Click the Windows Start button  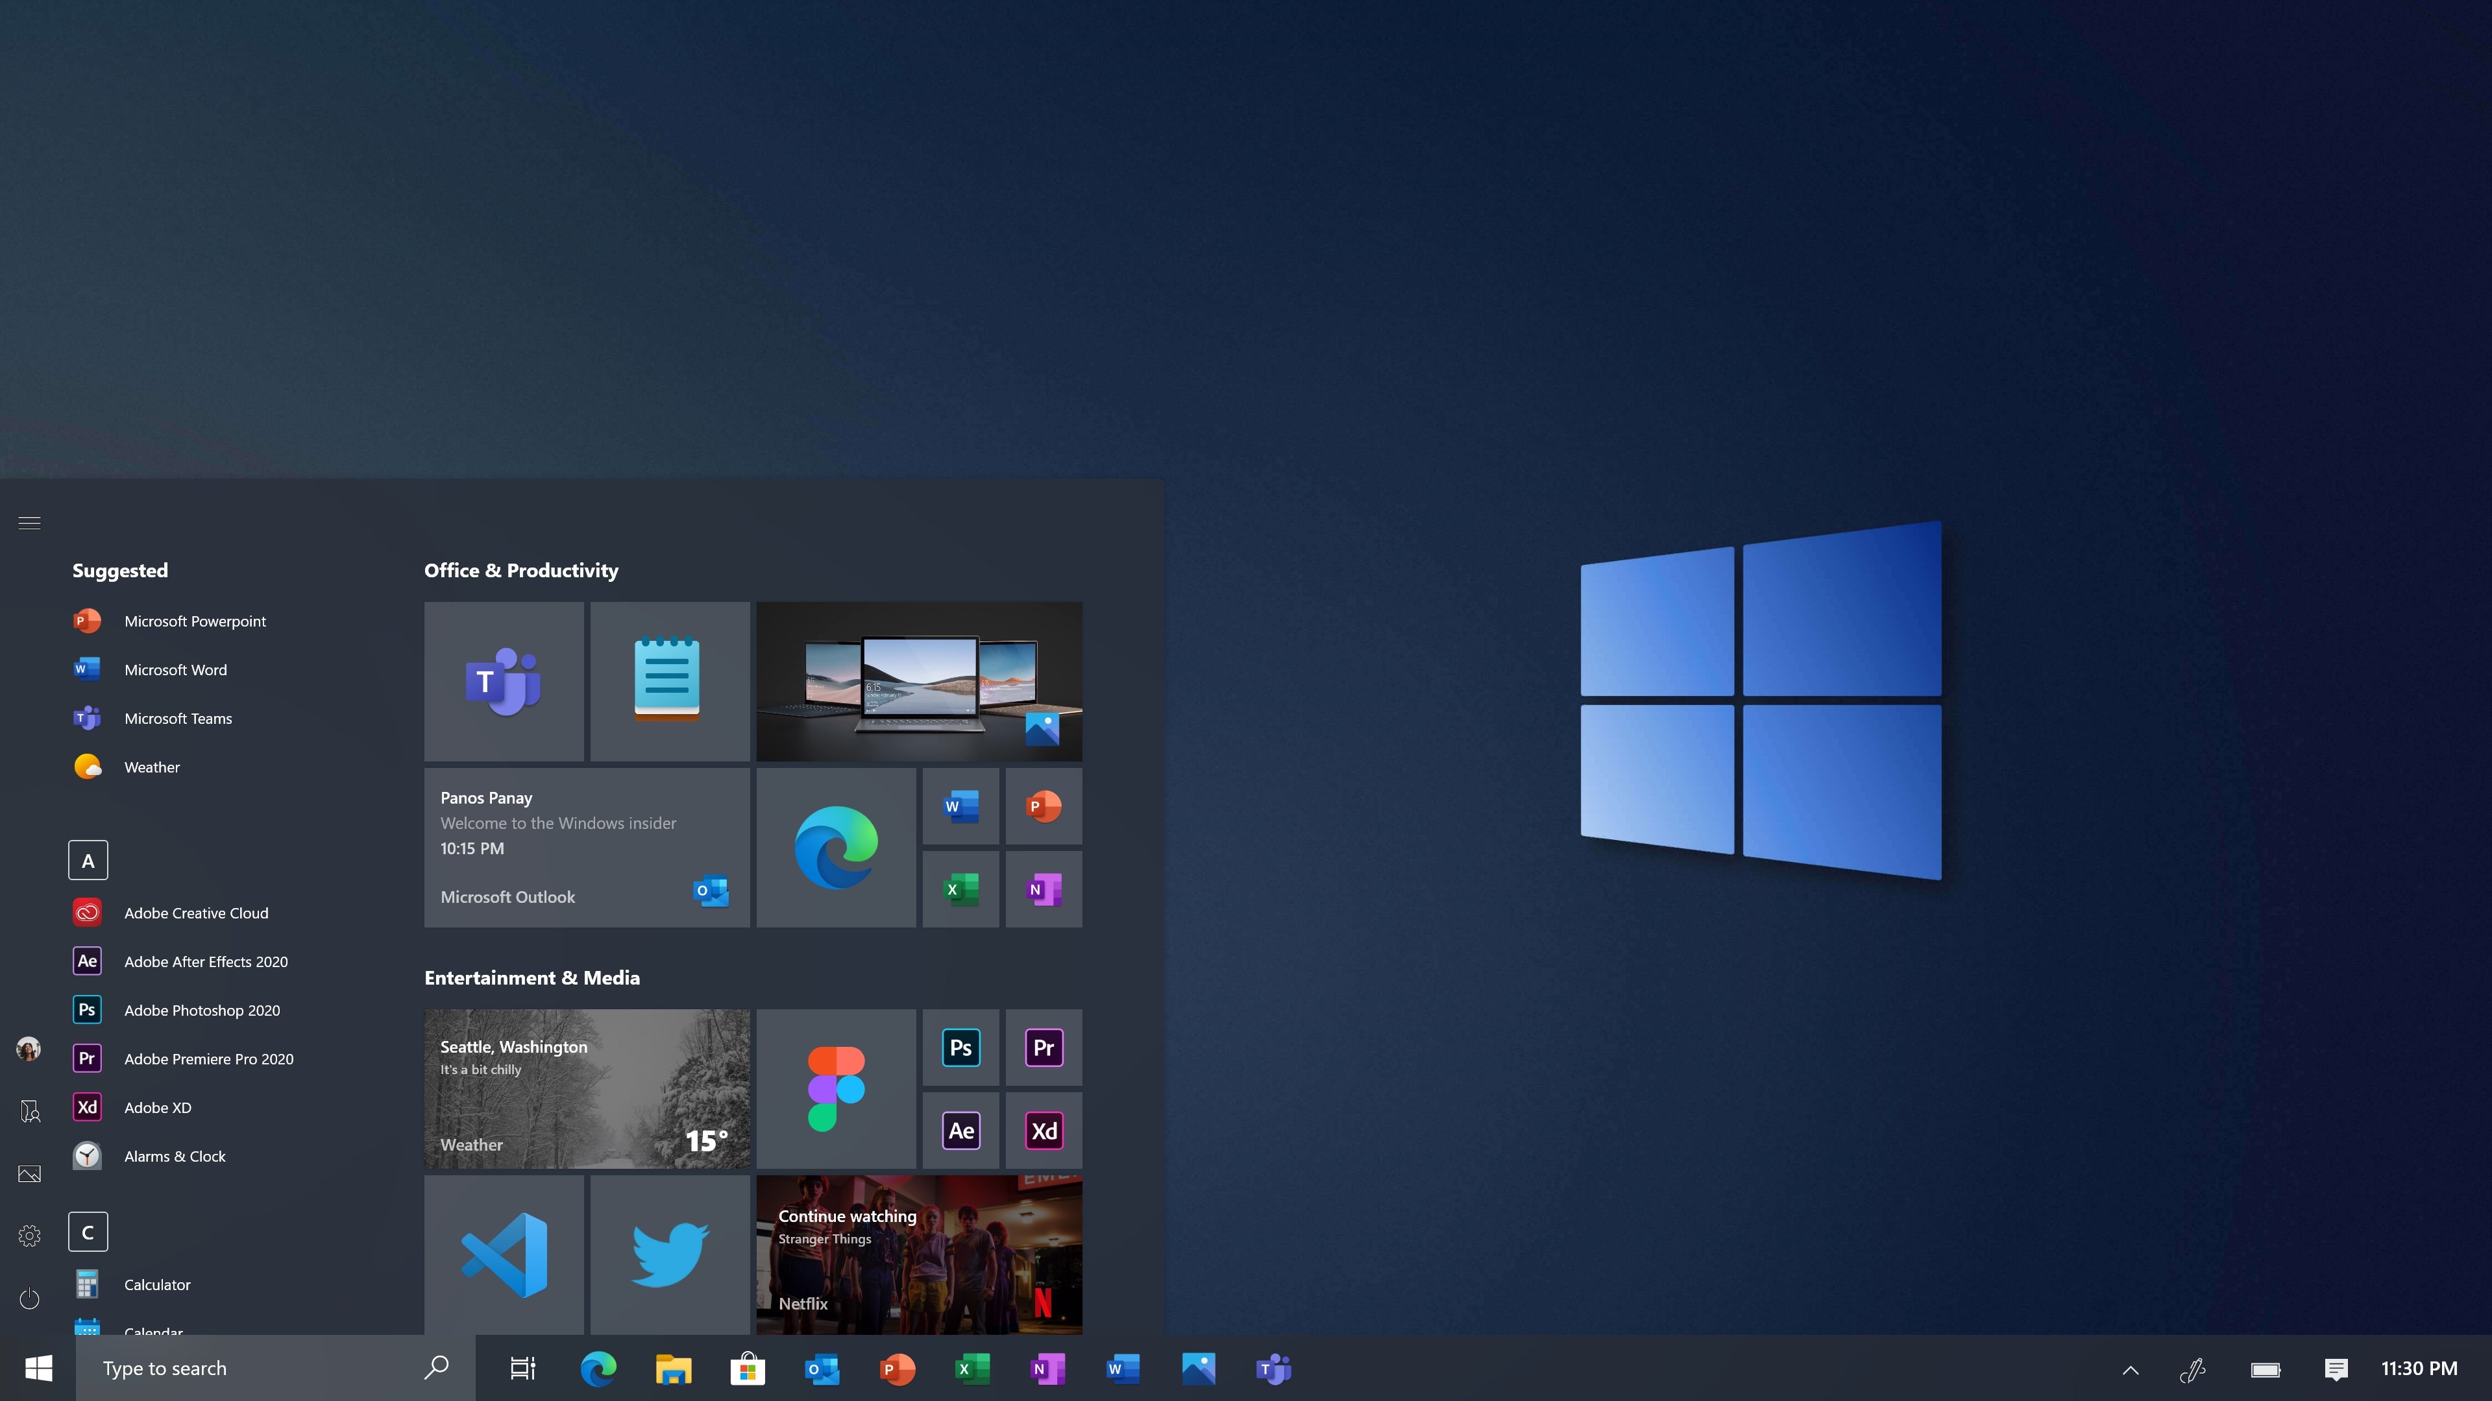[x=39, y=1368]
